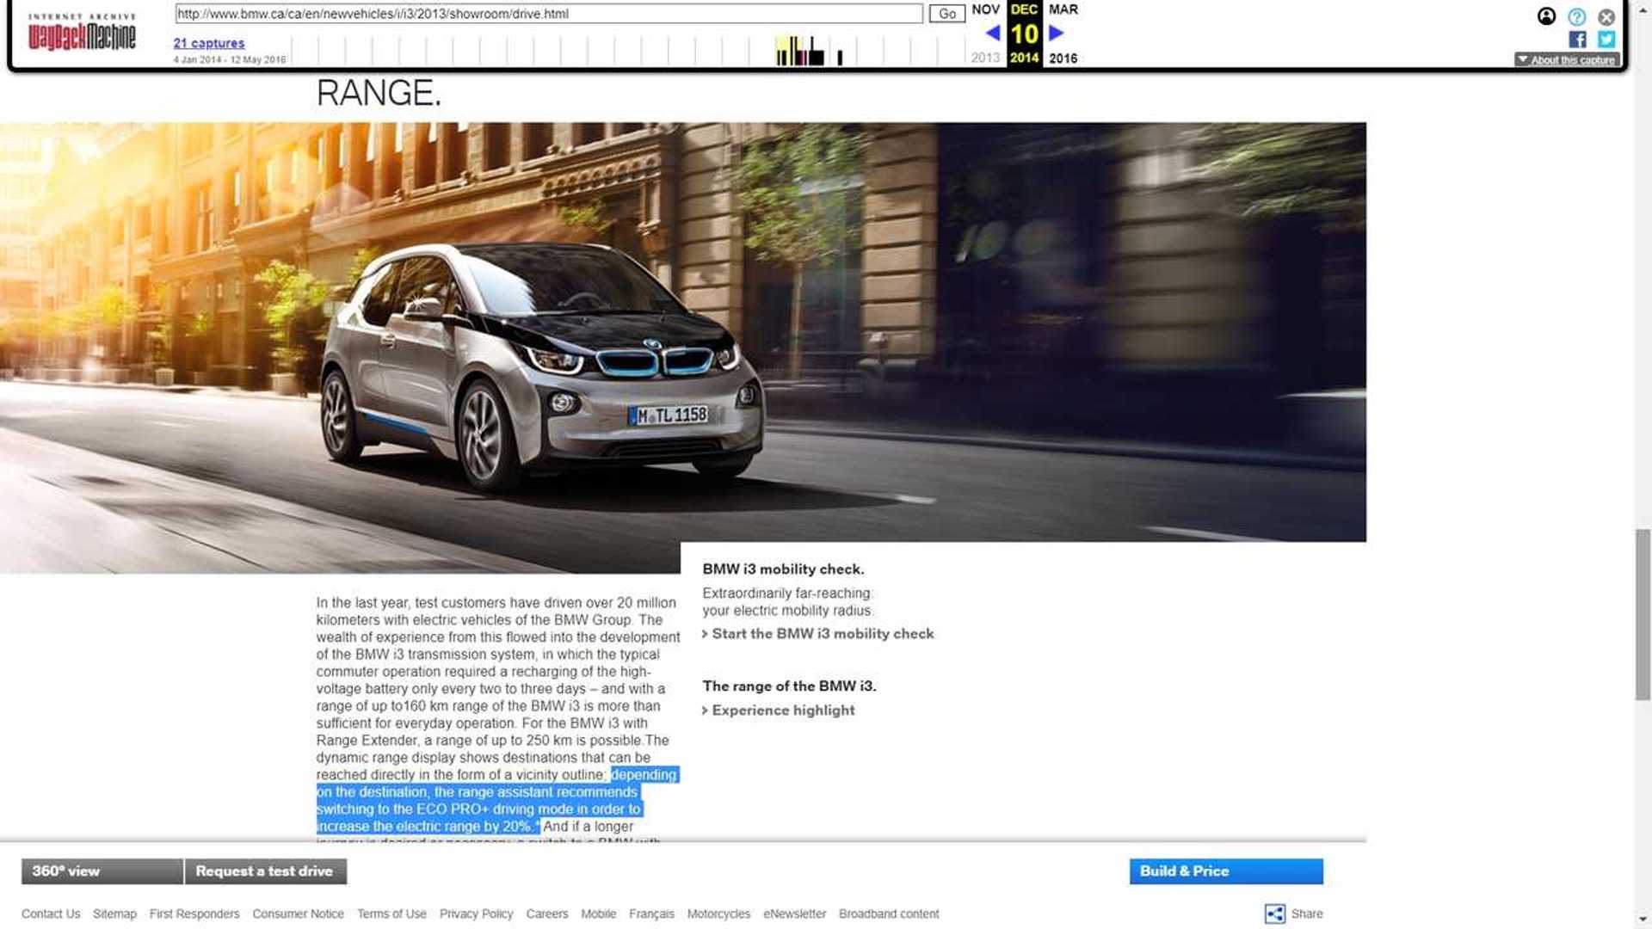Open the 360° view tab
The width and height of the screenshot is (1652, 929).
pyautogui.click(x=102, y=871)
